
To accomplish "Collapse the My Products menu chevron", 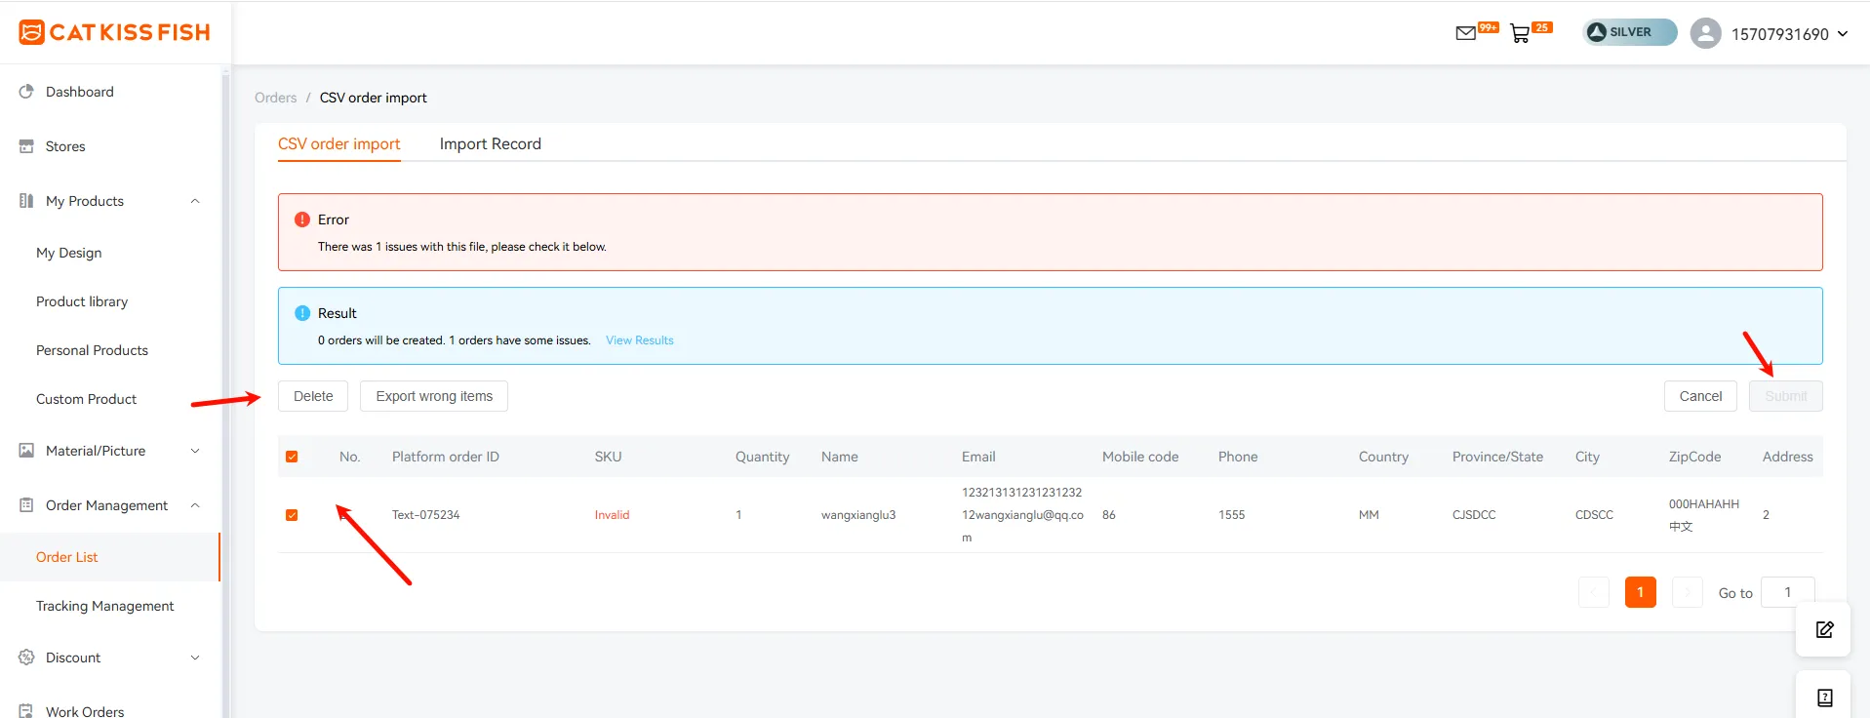I will pyautogui.click(x=195, y=201).
